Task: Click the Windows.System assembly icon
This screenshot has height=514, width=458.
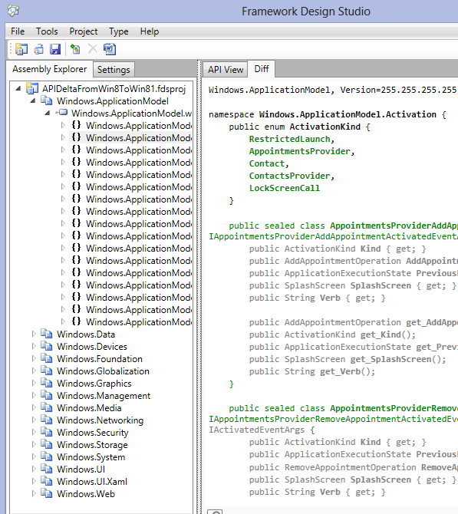Action: (47, 456)
